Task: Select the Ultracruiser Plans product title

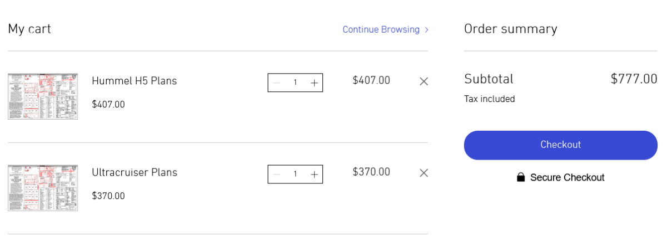Action: coord(135,172)
